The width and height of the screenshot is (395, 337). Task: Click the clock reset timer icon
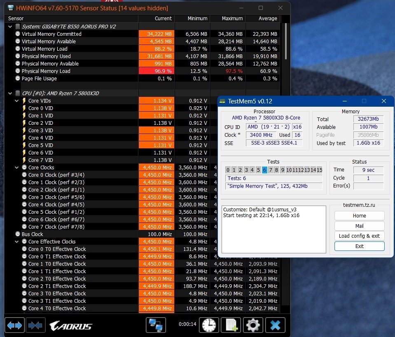tap(209, 325)
